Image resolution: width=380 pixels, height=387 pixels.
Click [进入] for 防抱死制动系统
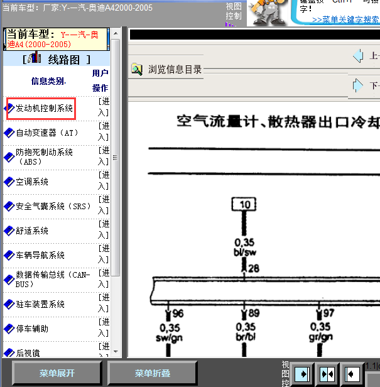pyautogui.click(x=104, y=156)
